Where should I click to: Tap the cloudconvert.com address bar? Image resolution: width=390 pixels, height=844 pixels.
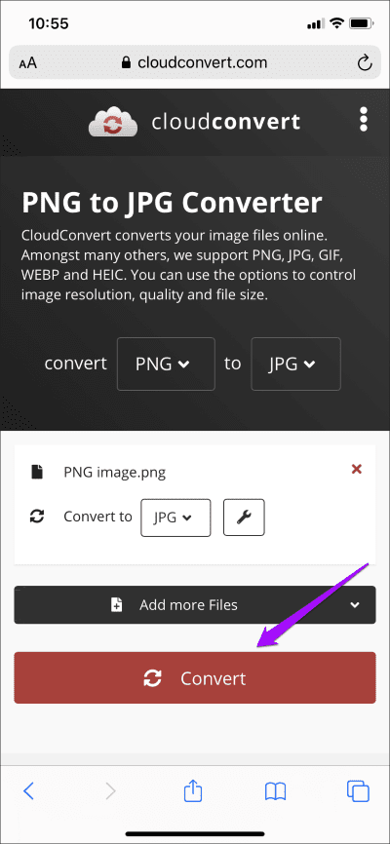click(x=195, y=63)
